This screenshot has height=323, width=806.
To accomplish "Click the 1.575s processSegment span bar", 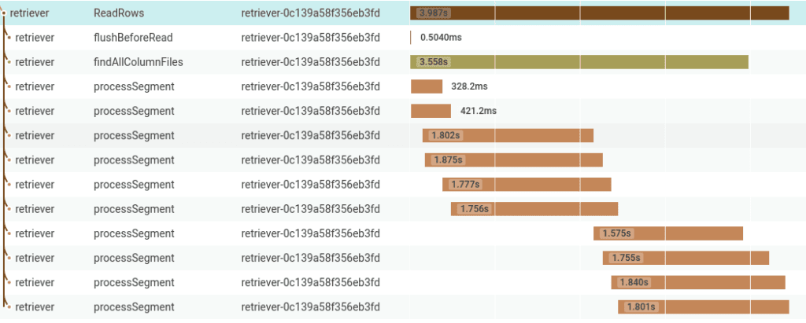I will pyautogui.click(x=668, y=233).
